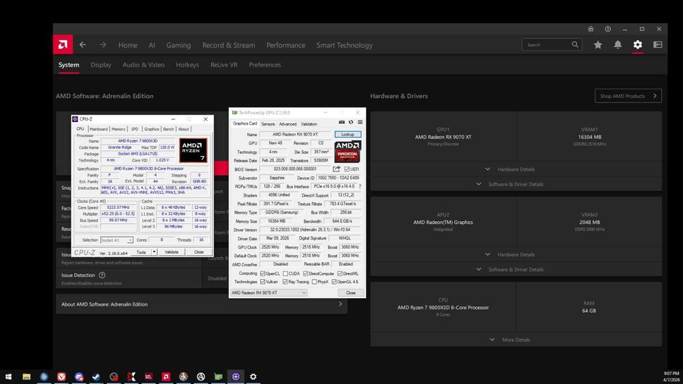Expand About AMD Software: Adrenalin Edition
This screenshot has width=683, height=384.
click(x=201, y=304)
